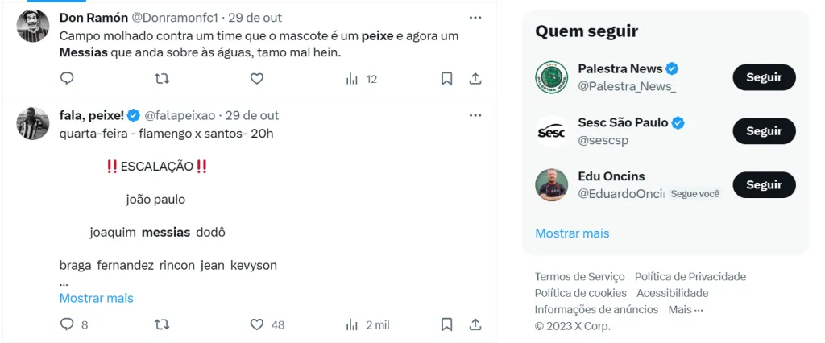825x343 pixels.
Task: Open more options for Don Ramón's tweet
Action: [x=475, y=17]
